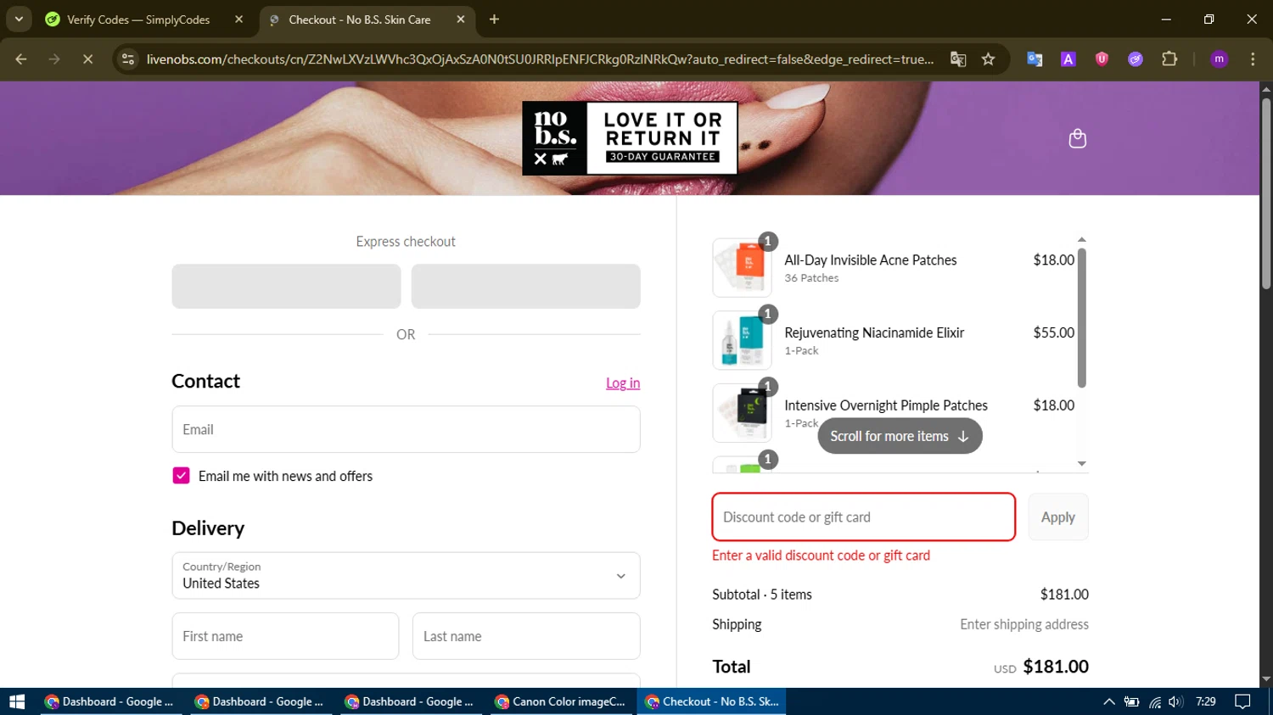Open the red shield extension icon

pos(1102,59)
